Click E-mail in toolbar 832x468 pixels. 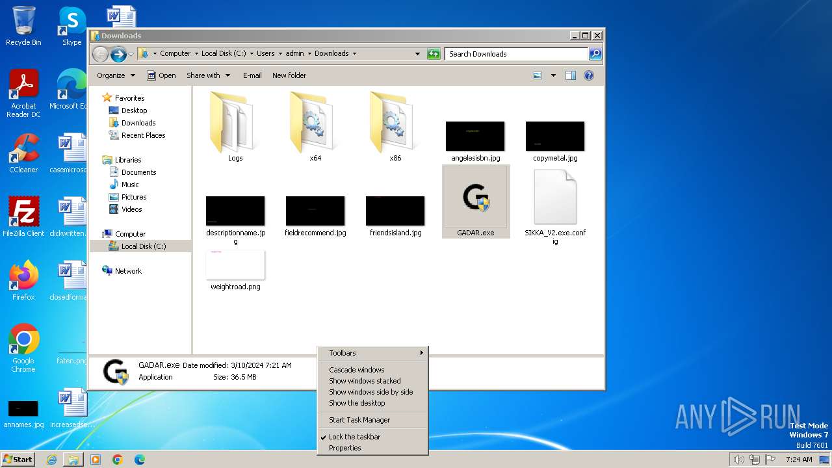tap(252, 75)
